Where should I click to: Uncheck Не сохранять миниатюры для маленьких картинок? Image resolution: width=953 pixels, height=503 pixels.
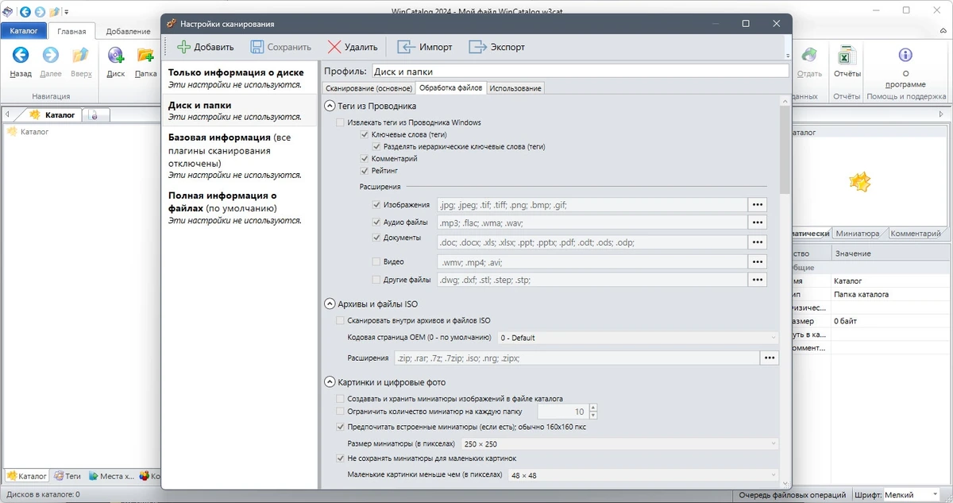click(341, 459)
